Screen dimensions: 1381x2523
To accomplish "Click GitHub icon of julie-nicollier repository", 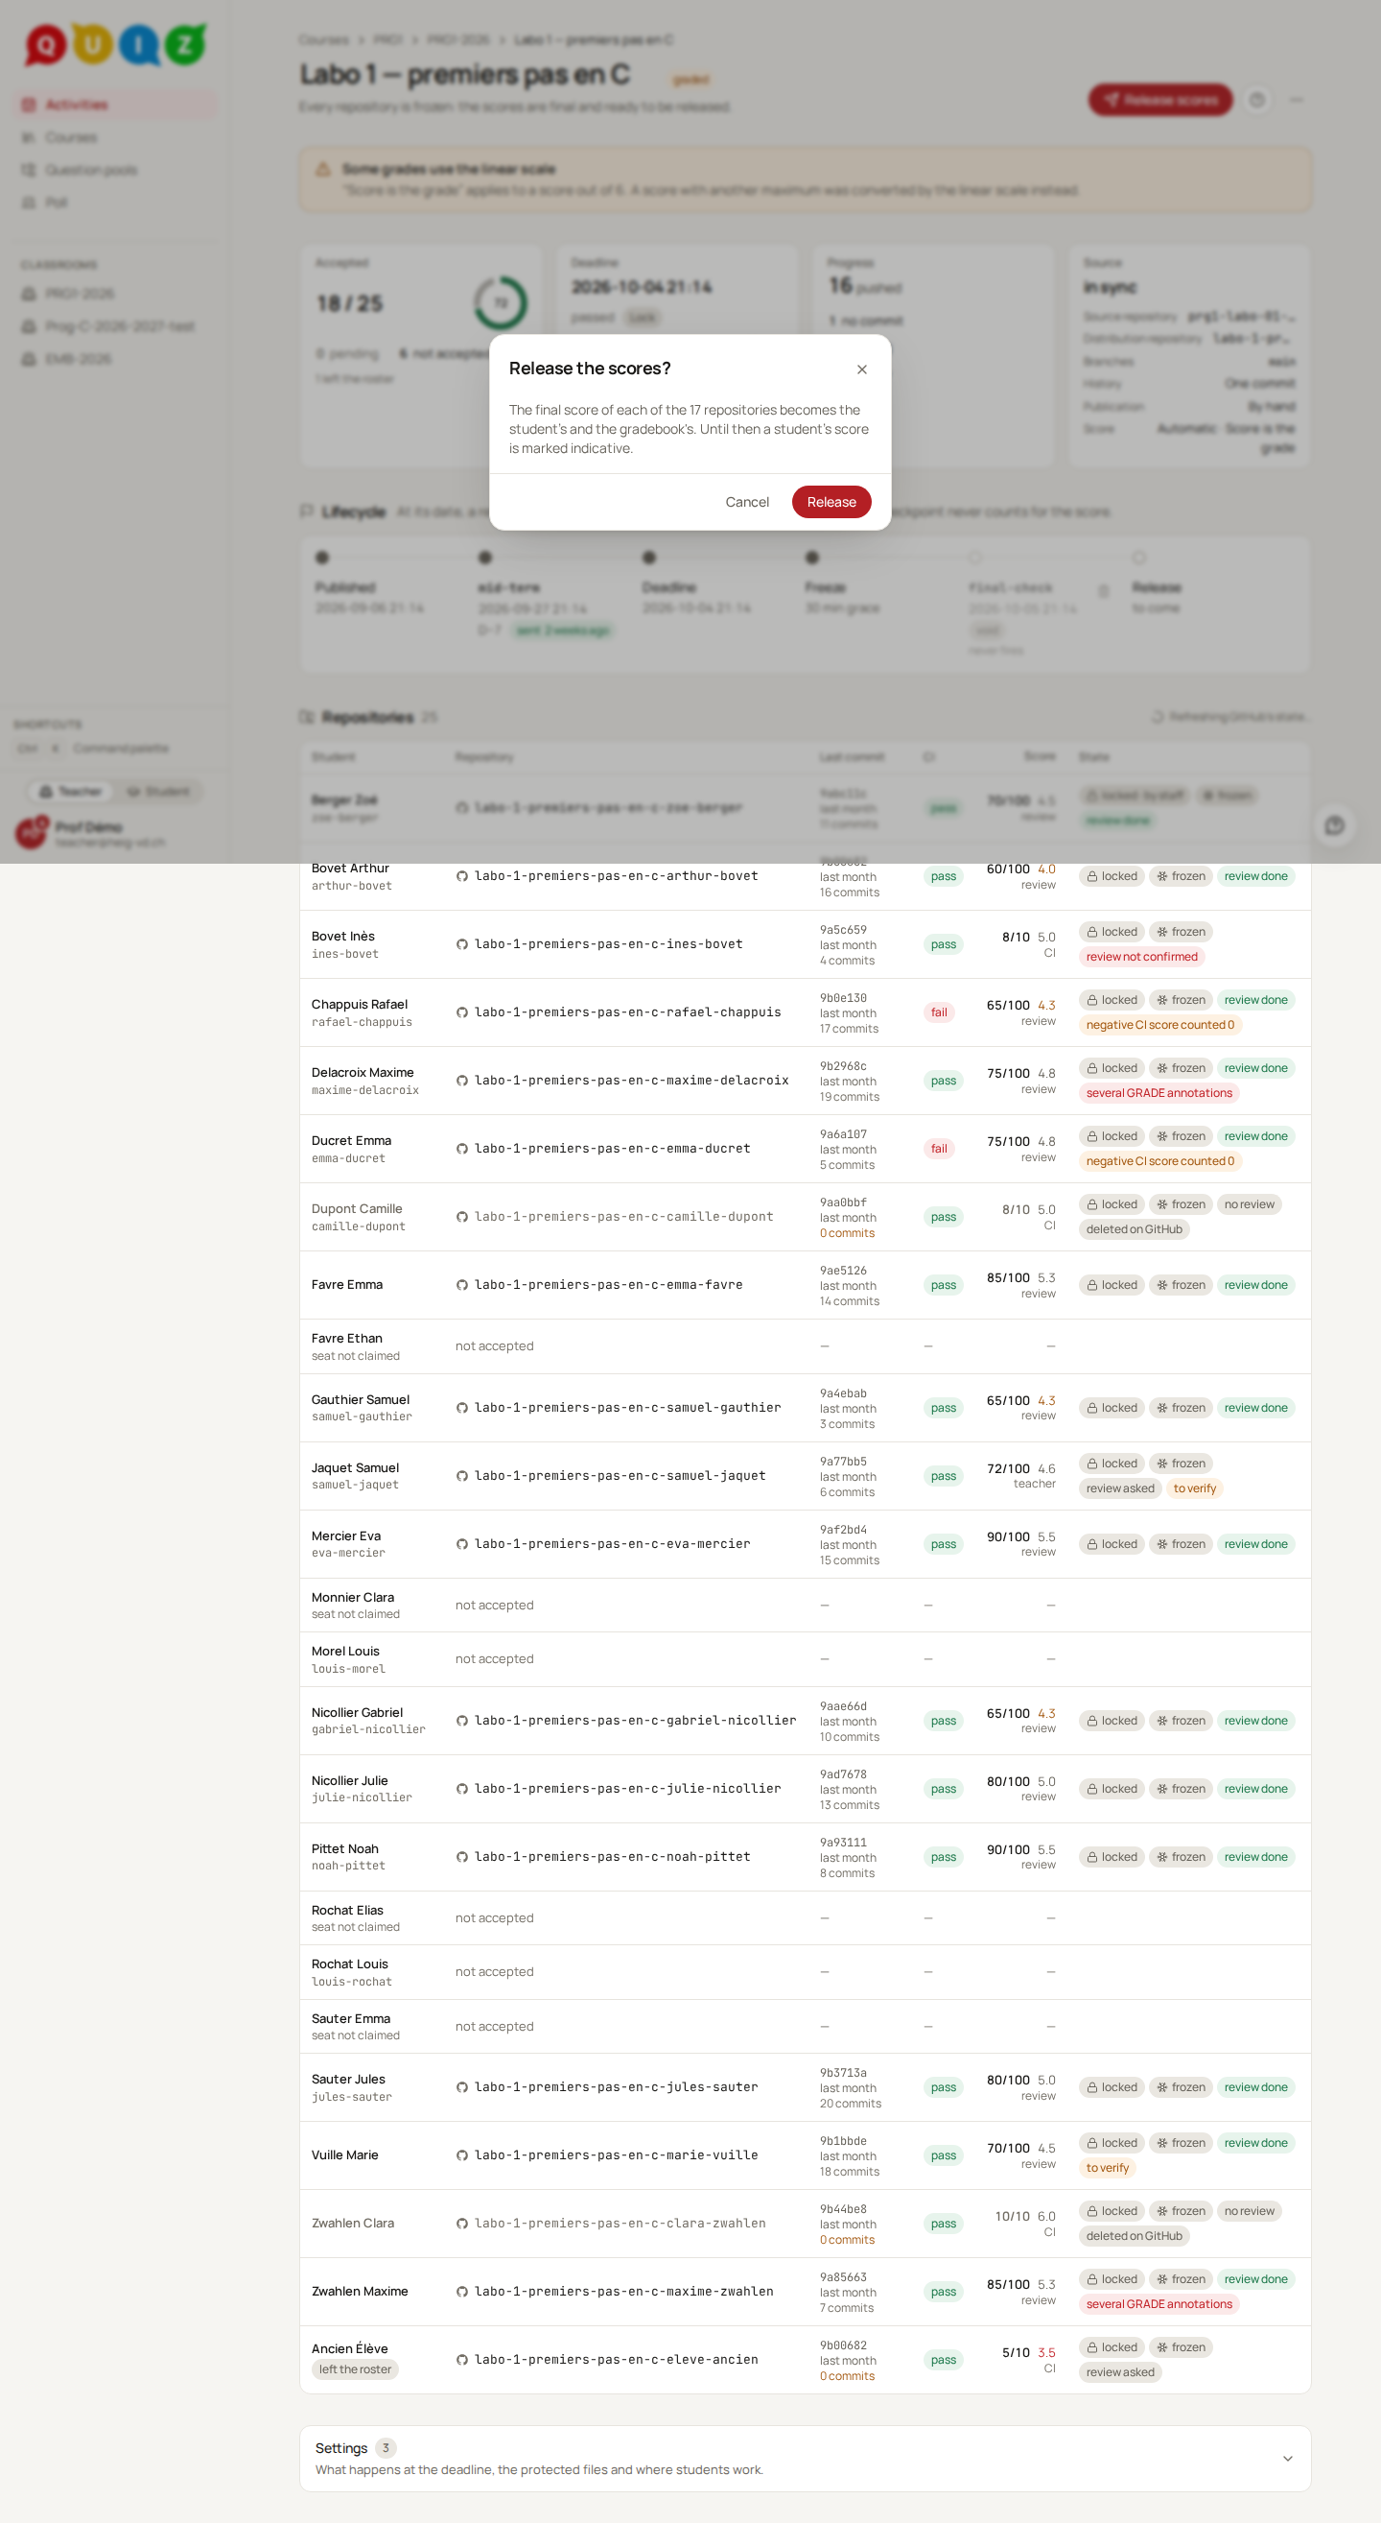I will point(462,1789).
